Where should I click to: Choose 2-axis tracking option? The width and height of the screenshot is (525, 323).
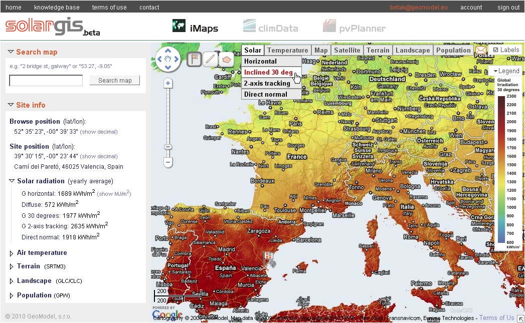point(272,83)
